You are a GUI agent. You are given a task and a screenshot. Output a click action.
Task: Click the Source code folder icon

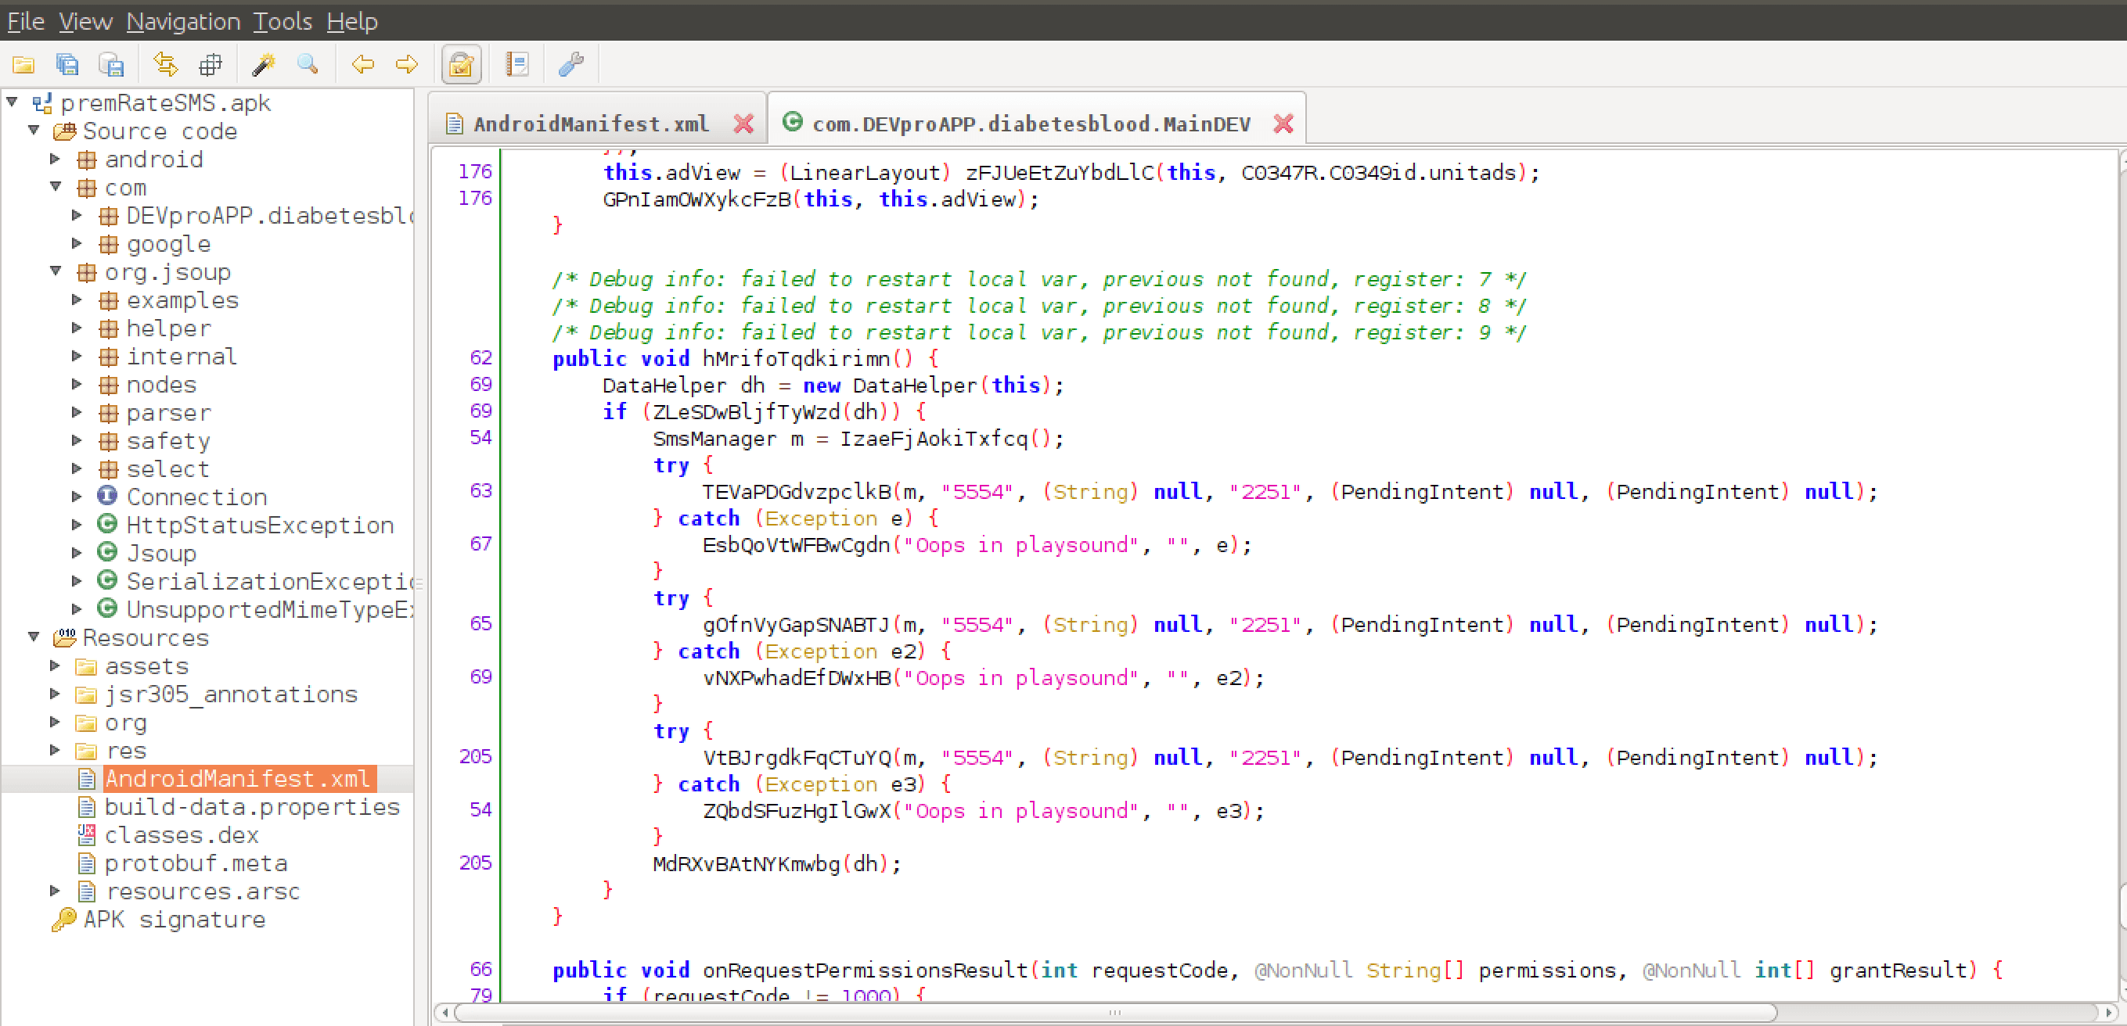64,131
